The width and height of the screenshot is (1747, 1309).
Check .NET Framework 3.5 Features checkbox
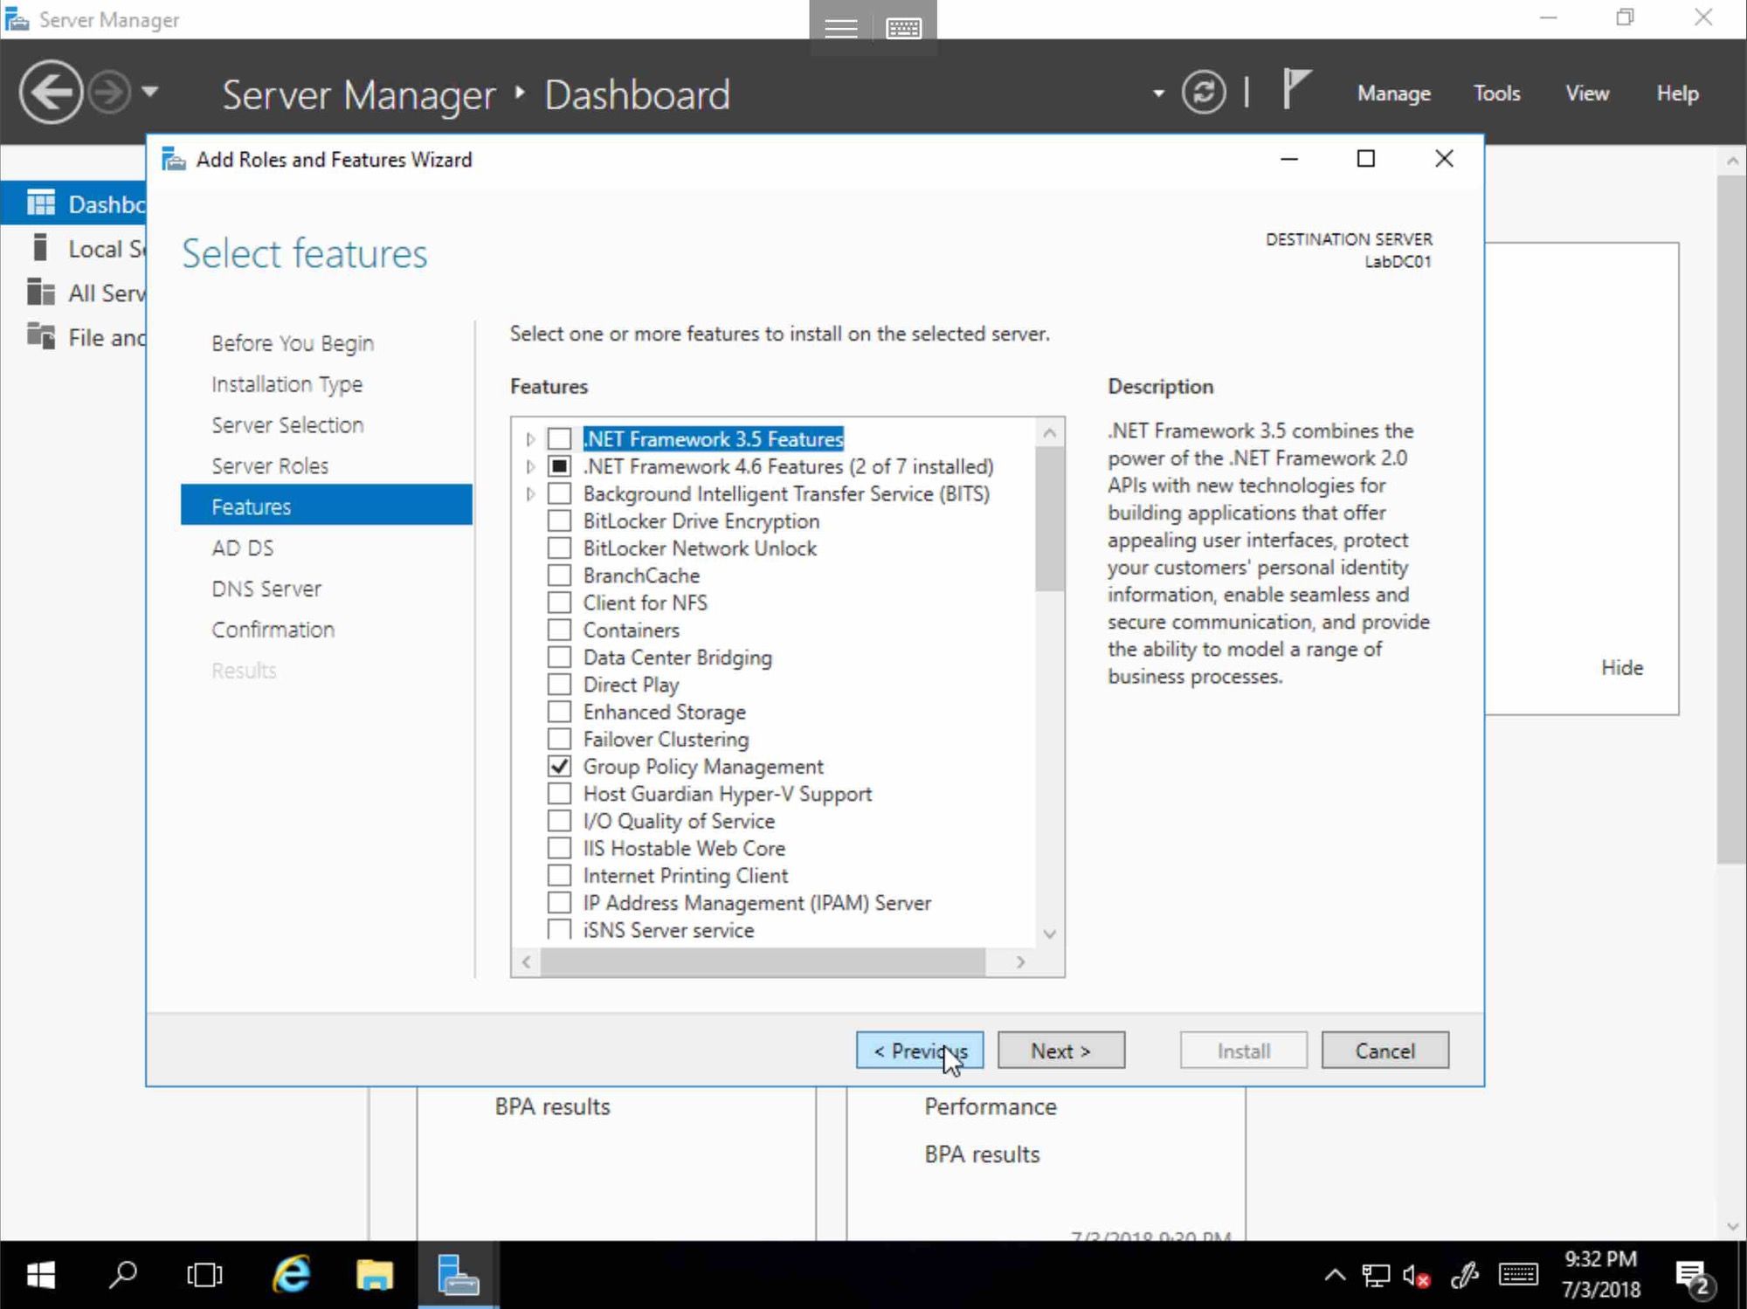(559, 438)
